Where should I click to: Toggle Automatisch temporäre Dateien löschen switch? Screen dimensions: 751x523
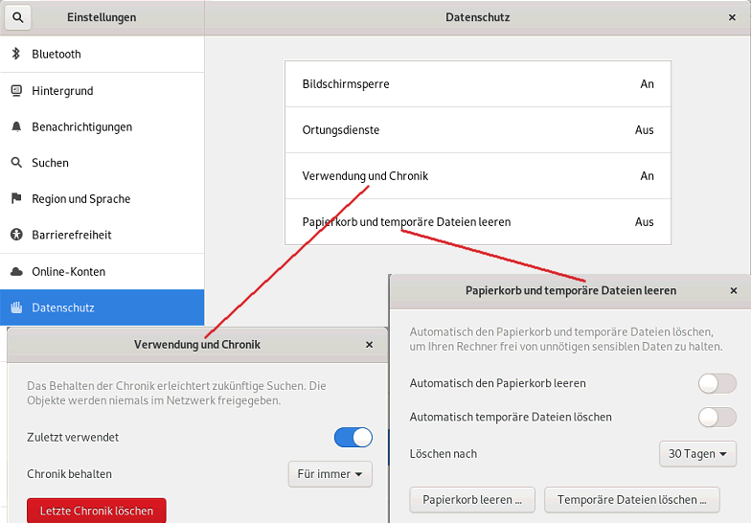tap(717, 417)
